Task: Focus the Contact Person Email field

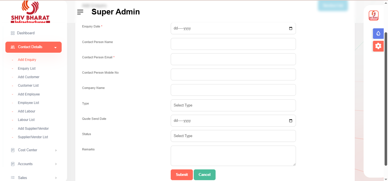Action: point(233,59)
